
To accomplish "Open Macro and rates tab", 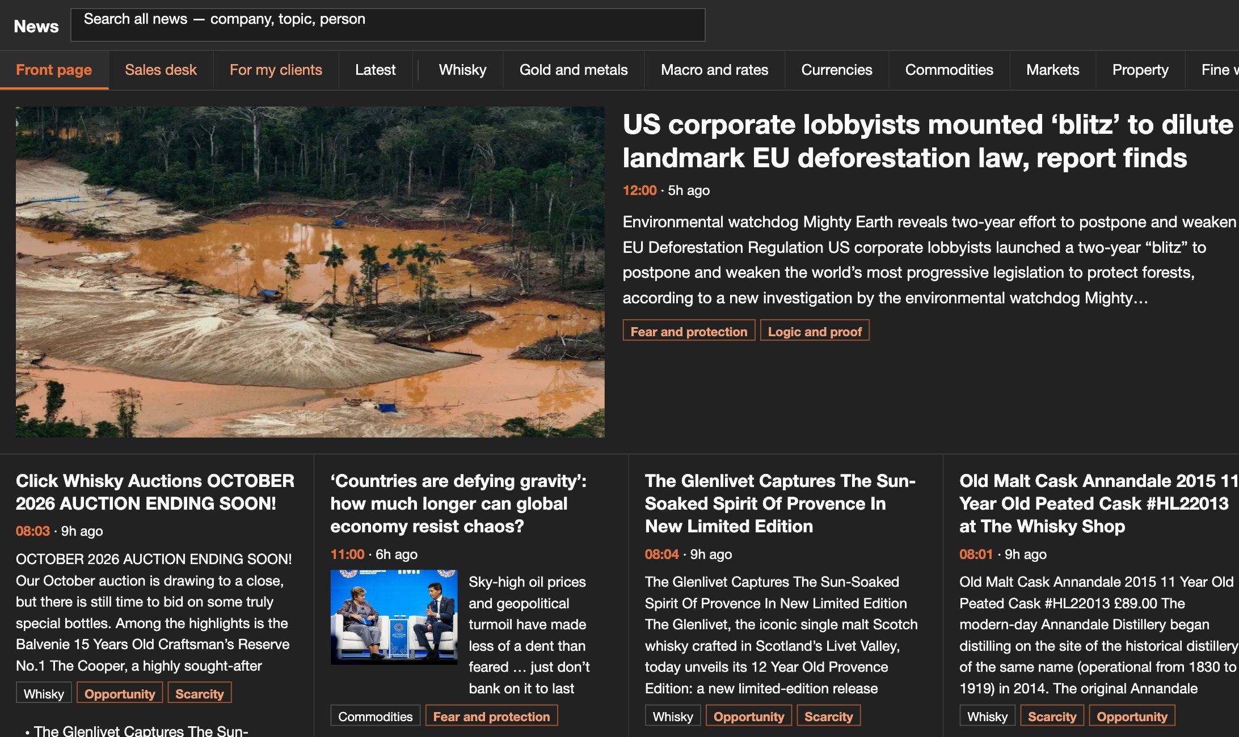I will pos(714,70).
